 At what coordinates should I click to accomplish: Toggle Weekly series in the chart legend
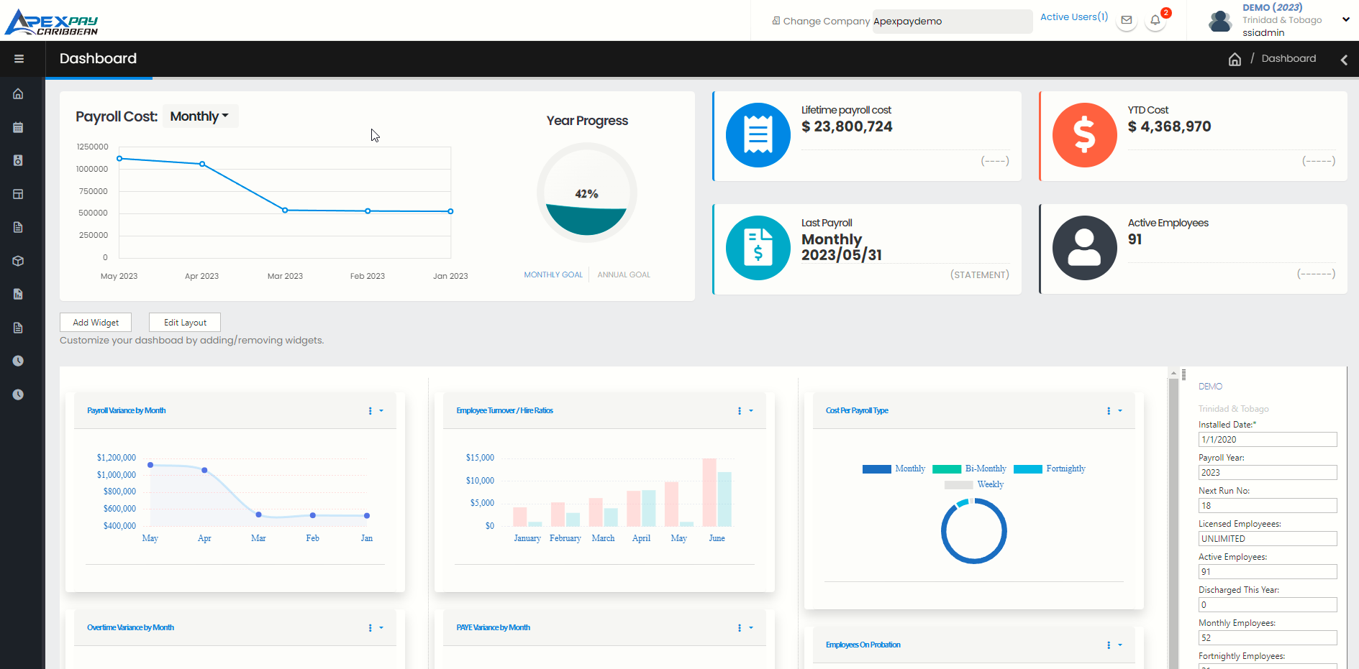[x=974, y=484]
